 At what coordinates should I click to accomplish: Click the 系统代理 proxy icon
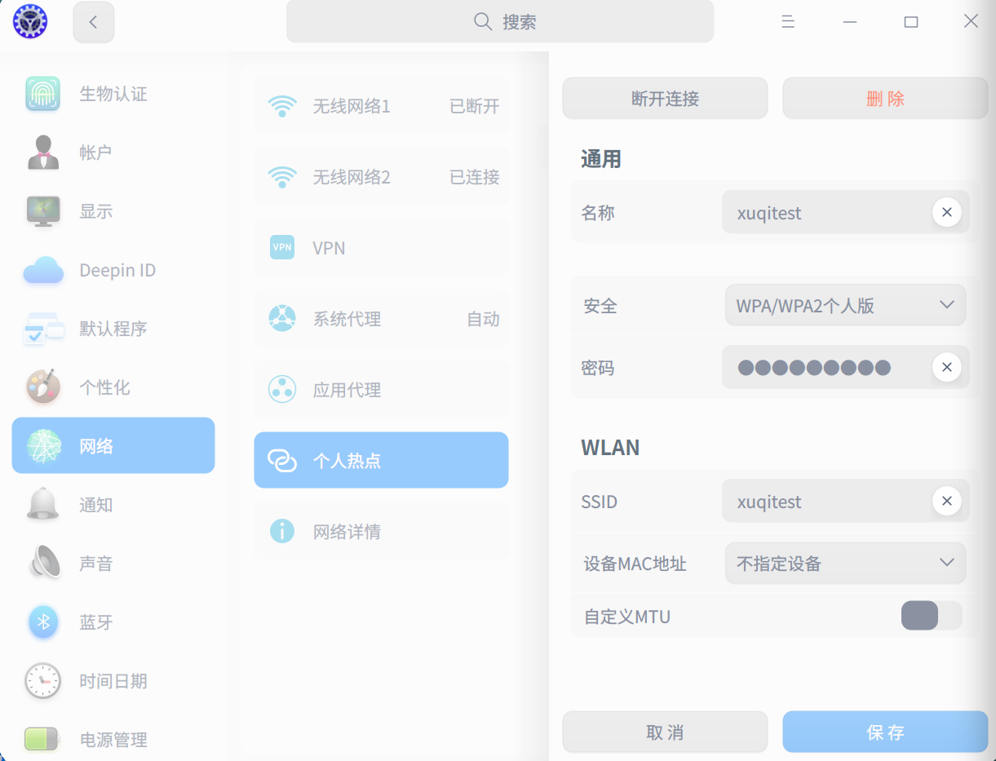pos(282,318)
